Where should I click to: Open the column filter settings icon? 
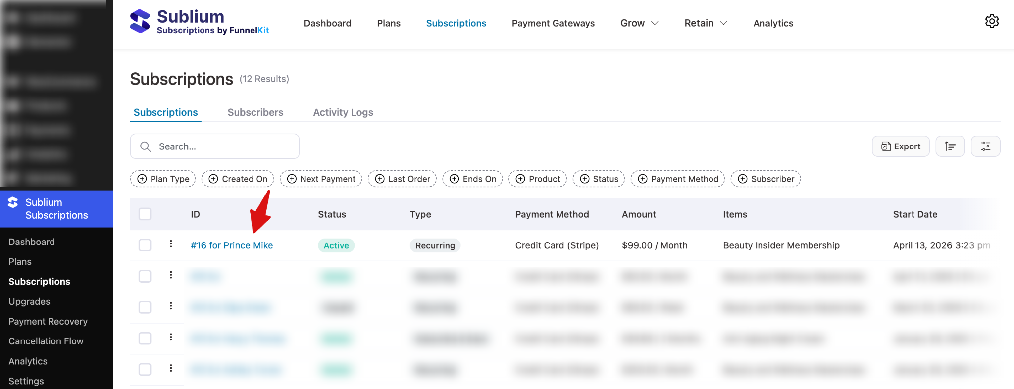(x=986, y=146)
